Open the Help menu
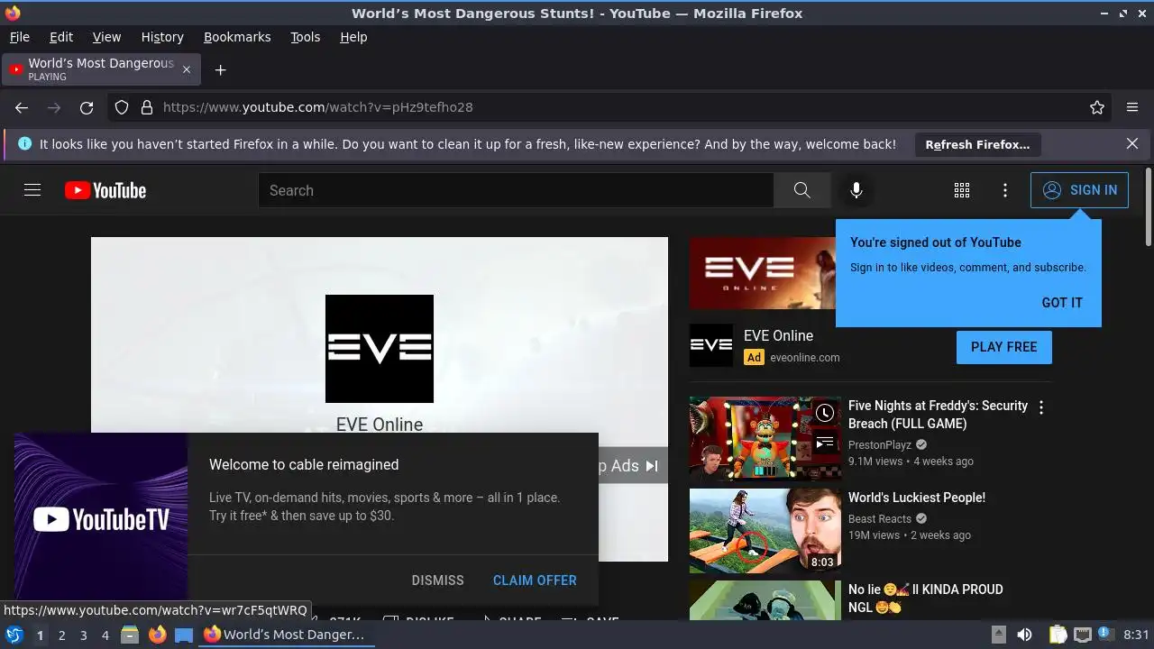This screenshot has height=649, width=1154. tap(353, 37)
